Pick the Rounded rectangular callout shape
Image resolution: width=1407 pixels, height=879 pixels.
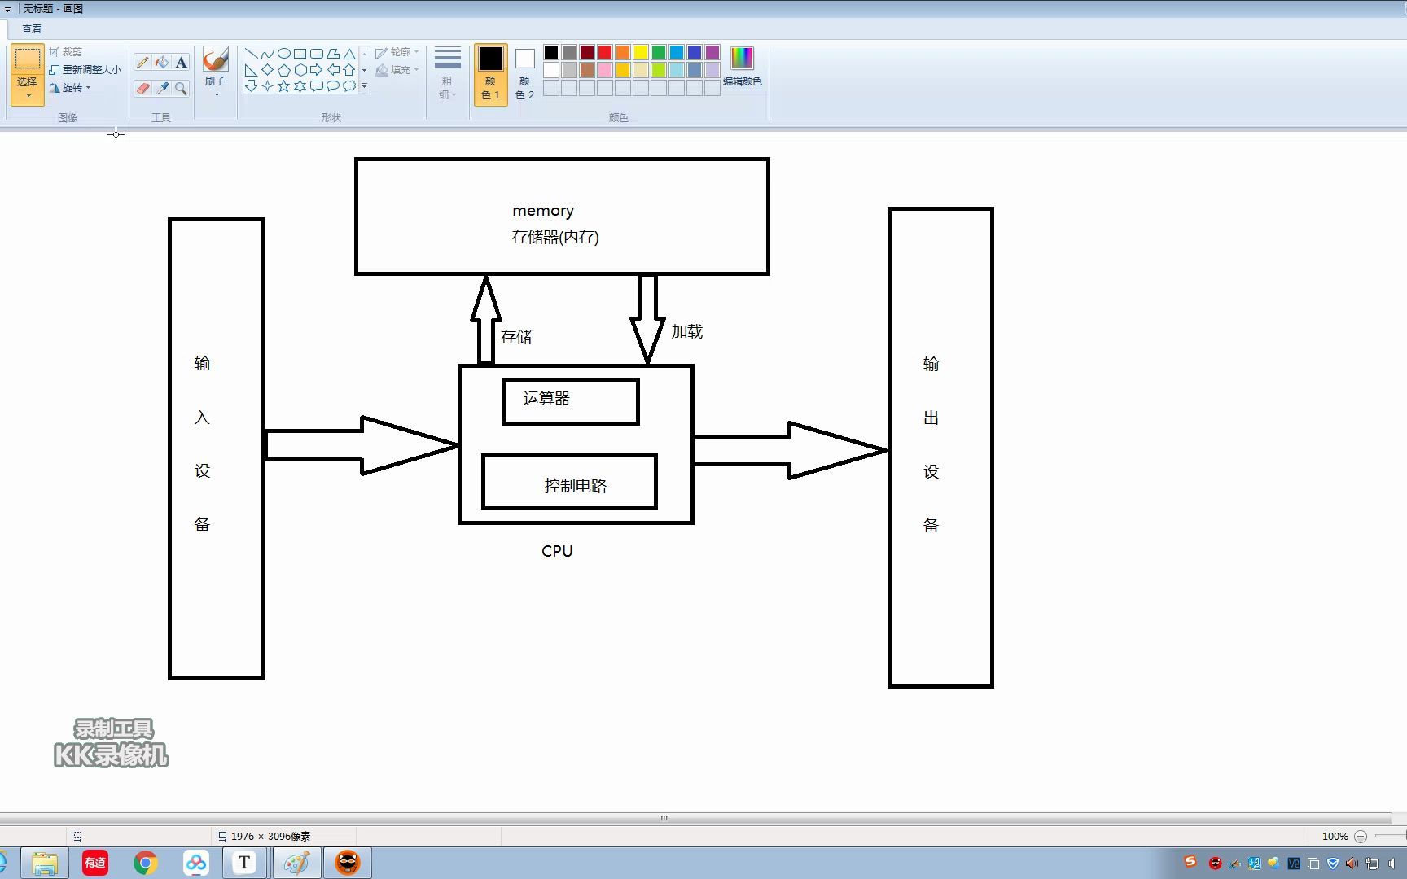[x=316, y=85]
